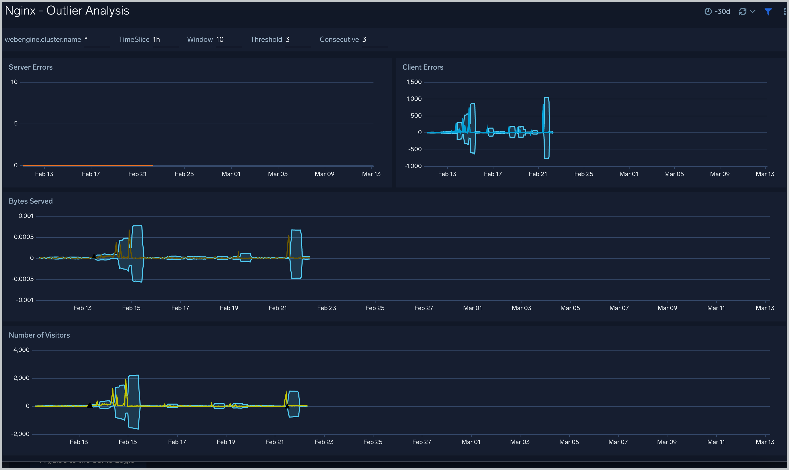The image size is (789, 470).
Task: Click the Server Errors panel title
Action: pos(31,67)
